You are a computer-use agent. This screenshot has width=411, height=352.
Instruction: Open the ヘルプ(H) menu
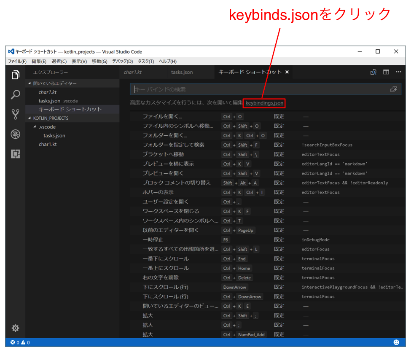tap(168, 61)
